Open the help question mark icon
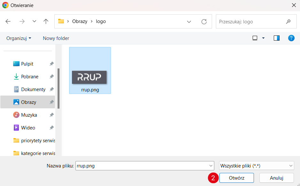This screenshot has width=300, height=186. click(x=291, y=38)
